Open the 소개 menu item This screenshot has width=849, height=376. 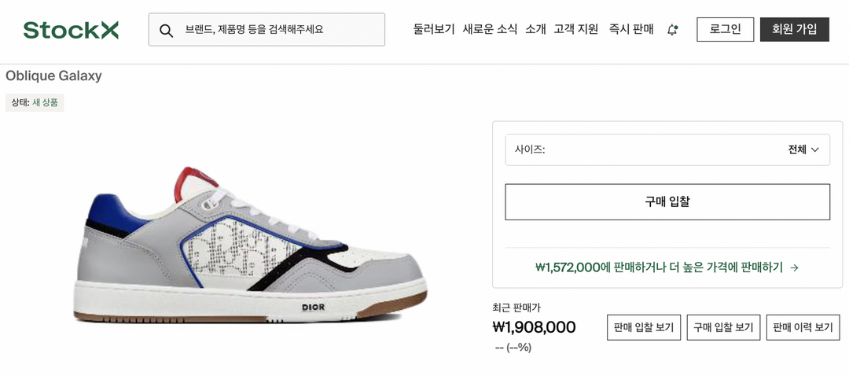535,29
